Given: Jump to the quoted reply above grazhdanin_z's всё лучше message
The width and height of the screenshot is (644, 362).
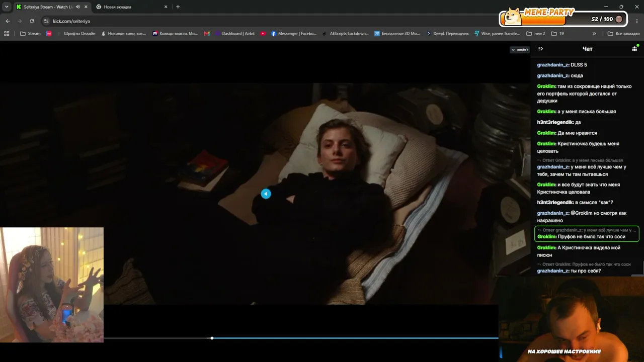Looking at the screenshot, I should pyautogui.click(x=580, y=160).
